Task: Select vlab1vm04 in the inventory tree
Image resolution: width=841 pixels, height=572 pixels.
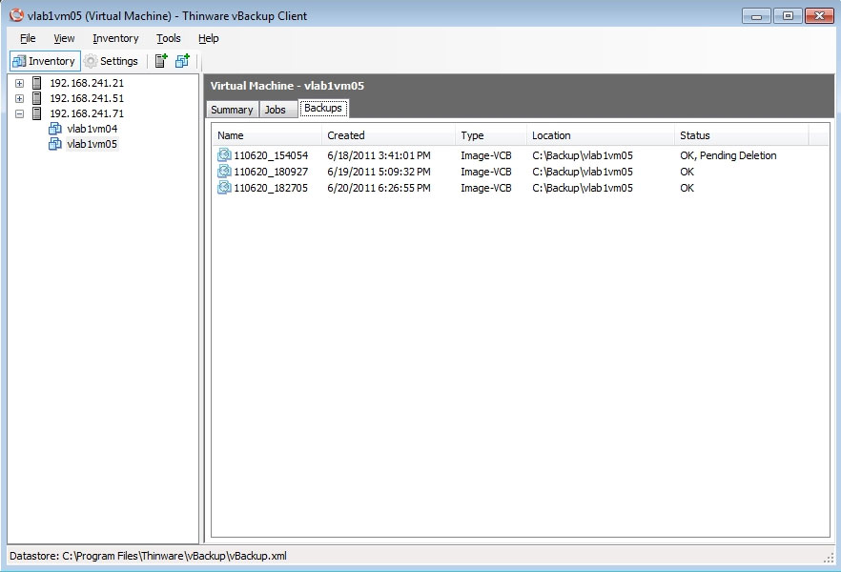Action: pos(92,129)
